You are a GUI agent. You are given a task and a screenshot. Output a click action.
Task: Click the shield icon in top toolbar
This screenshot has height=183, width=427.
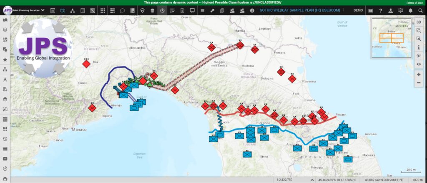(142, 10)
